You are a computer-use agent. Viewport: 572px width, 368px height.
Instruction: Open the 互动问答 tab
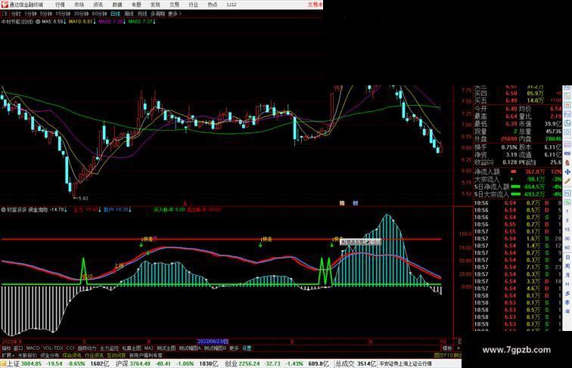[117, 355]
